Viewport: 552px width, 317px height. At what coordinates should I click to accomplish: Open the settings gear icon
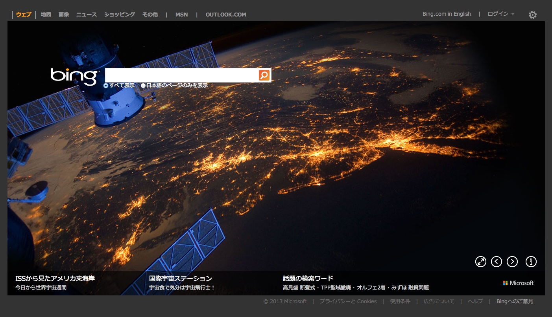point(532,15)
